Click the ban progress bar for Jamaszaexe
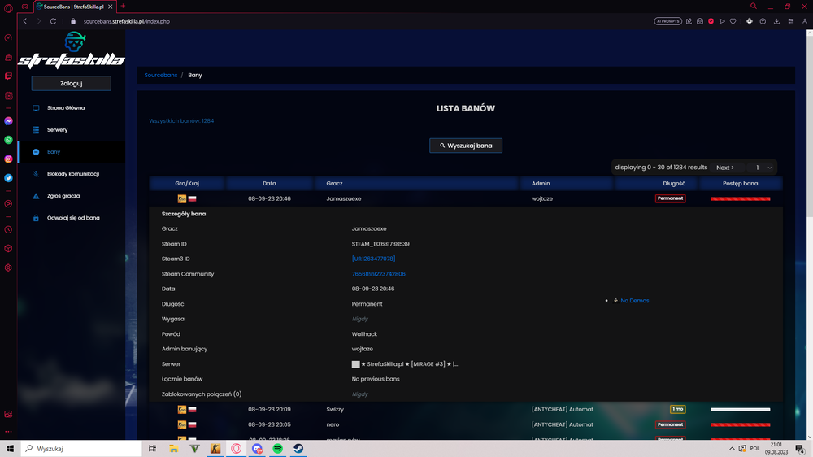Viewport: 813px width, 457px height. pyautogui.click(x=741, y=198)
